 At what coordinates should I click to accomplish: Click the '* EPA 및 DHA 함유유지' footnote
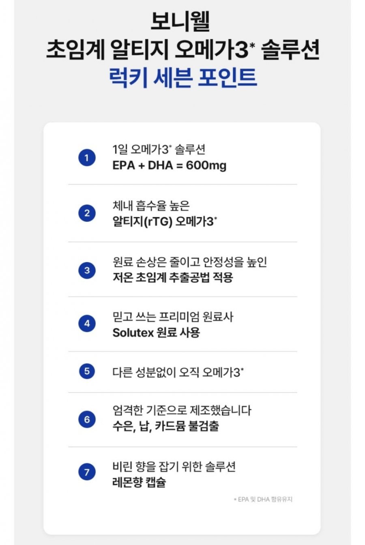[263, 500]
